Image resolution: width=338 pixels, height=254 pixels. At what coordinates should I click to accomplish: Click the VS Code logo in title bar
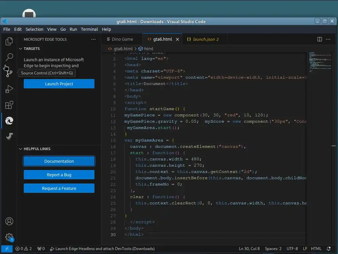tap(5, 21)
